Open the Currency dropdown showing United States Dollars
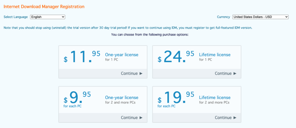This screenshot has width=296, height=128. click(x=261, y=17)
